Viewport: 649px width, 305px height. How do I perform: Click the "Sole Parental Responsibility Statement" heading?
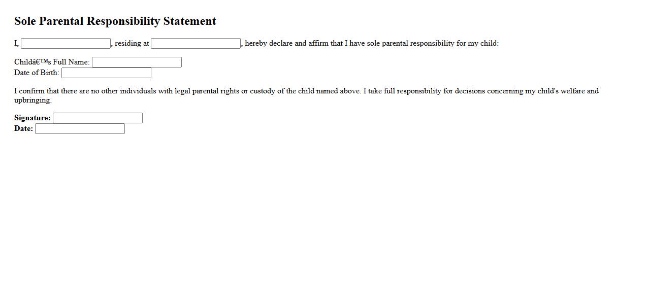[115, 21]
